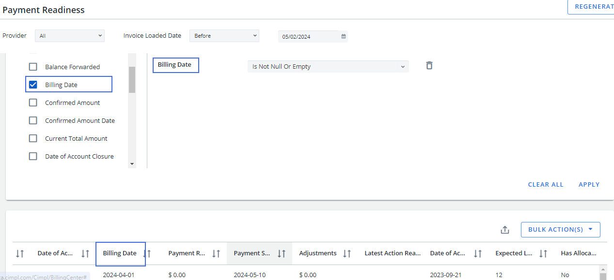Click the 05/02/2024 date input field
The height and width of the screenshot is (280, 614).
(308, 37)
